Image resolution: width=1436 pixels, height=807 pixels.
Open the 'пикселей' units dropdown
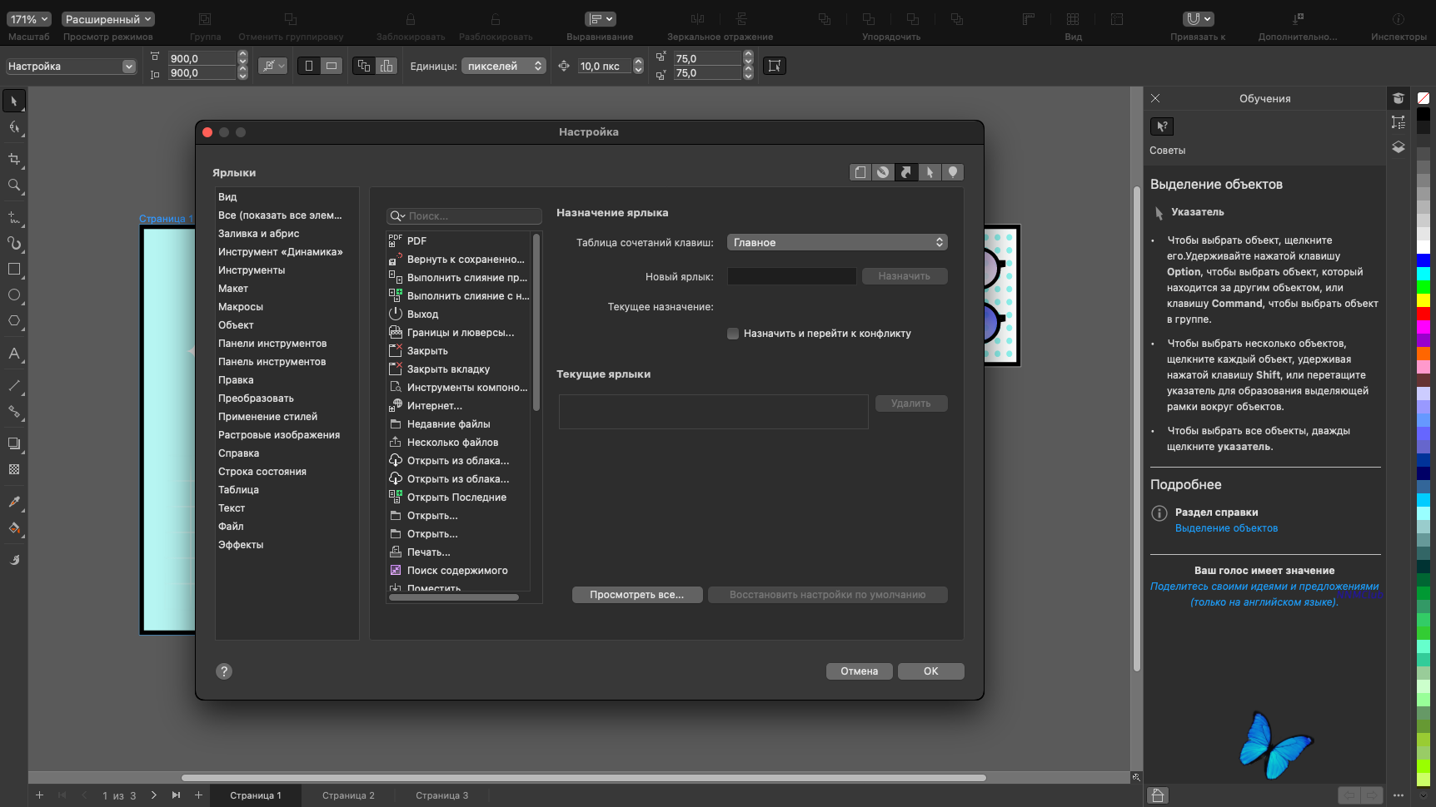[x=504, y=66]
